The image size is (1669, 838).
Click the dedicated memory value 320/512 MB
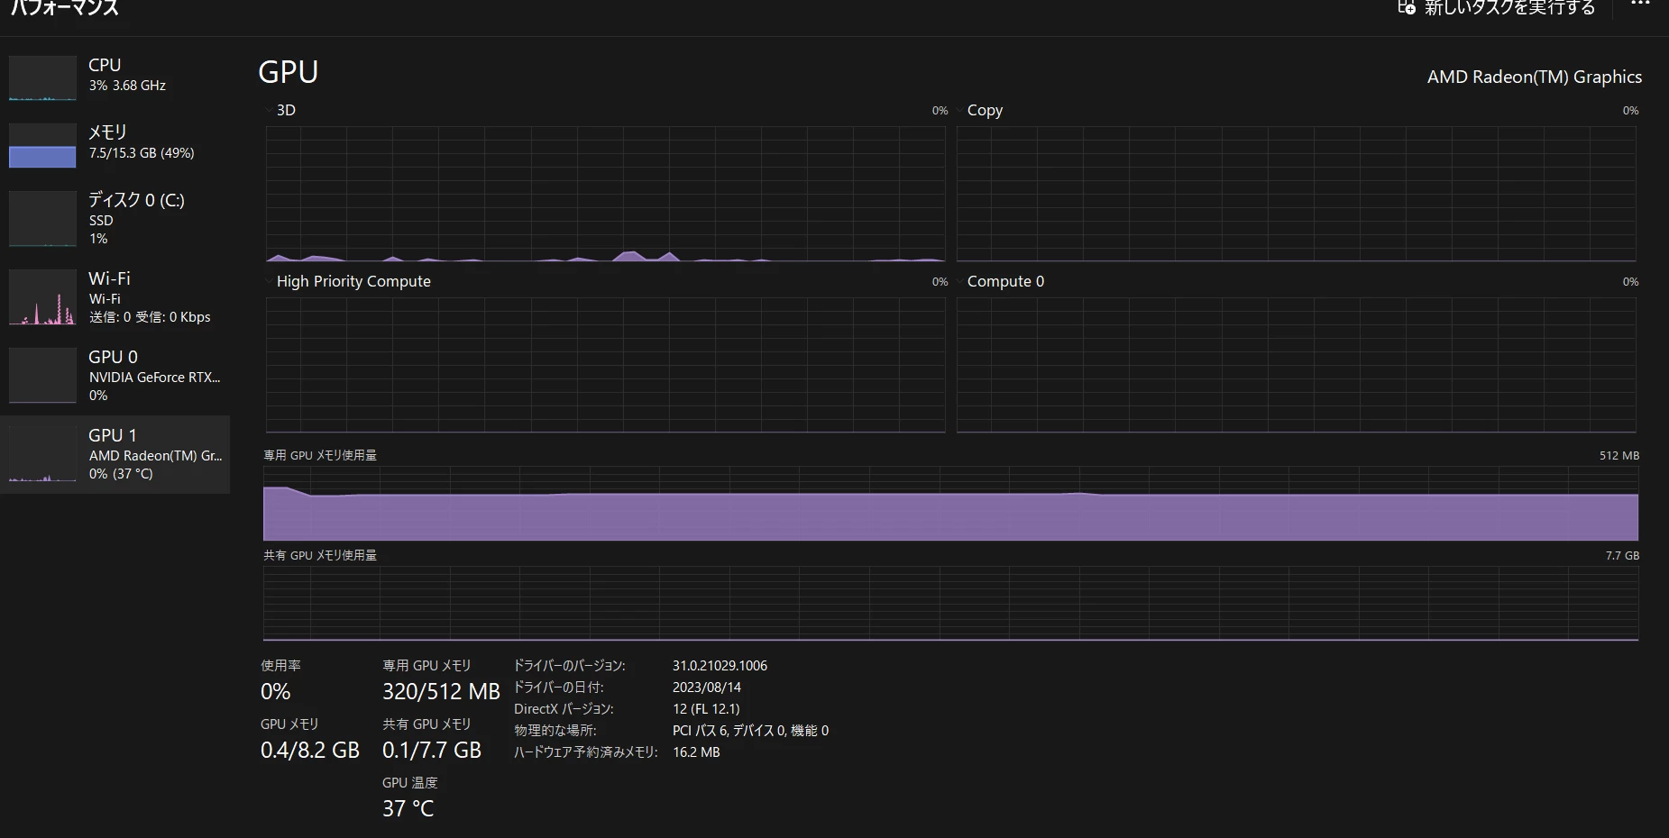point(441,692)
